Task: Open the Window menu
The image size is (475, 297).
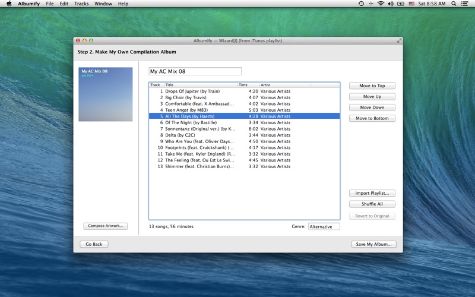Action: tap(103, 4)
